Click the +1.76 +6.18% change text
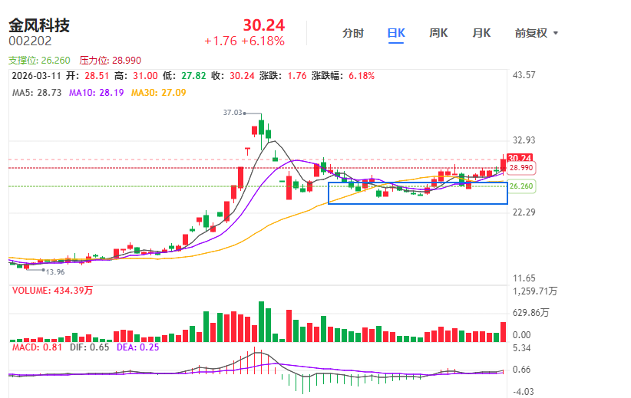Screen dimensions: 631x398 (244, 41)
